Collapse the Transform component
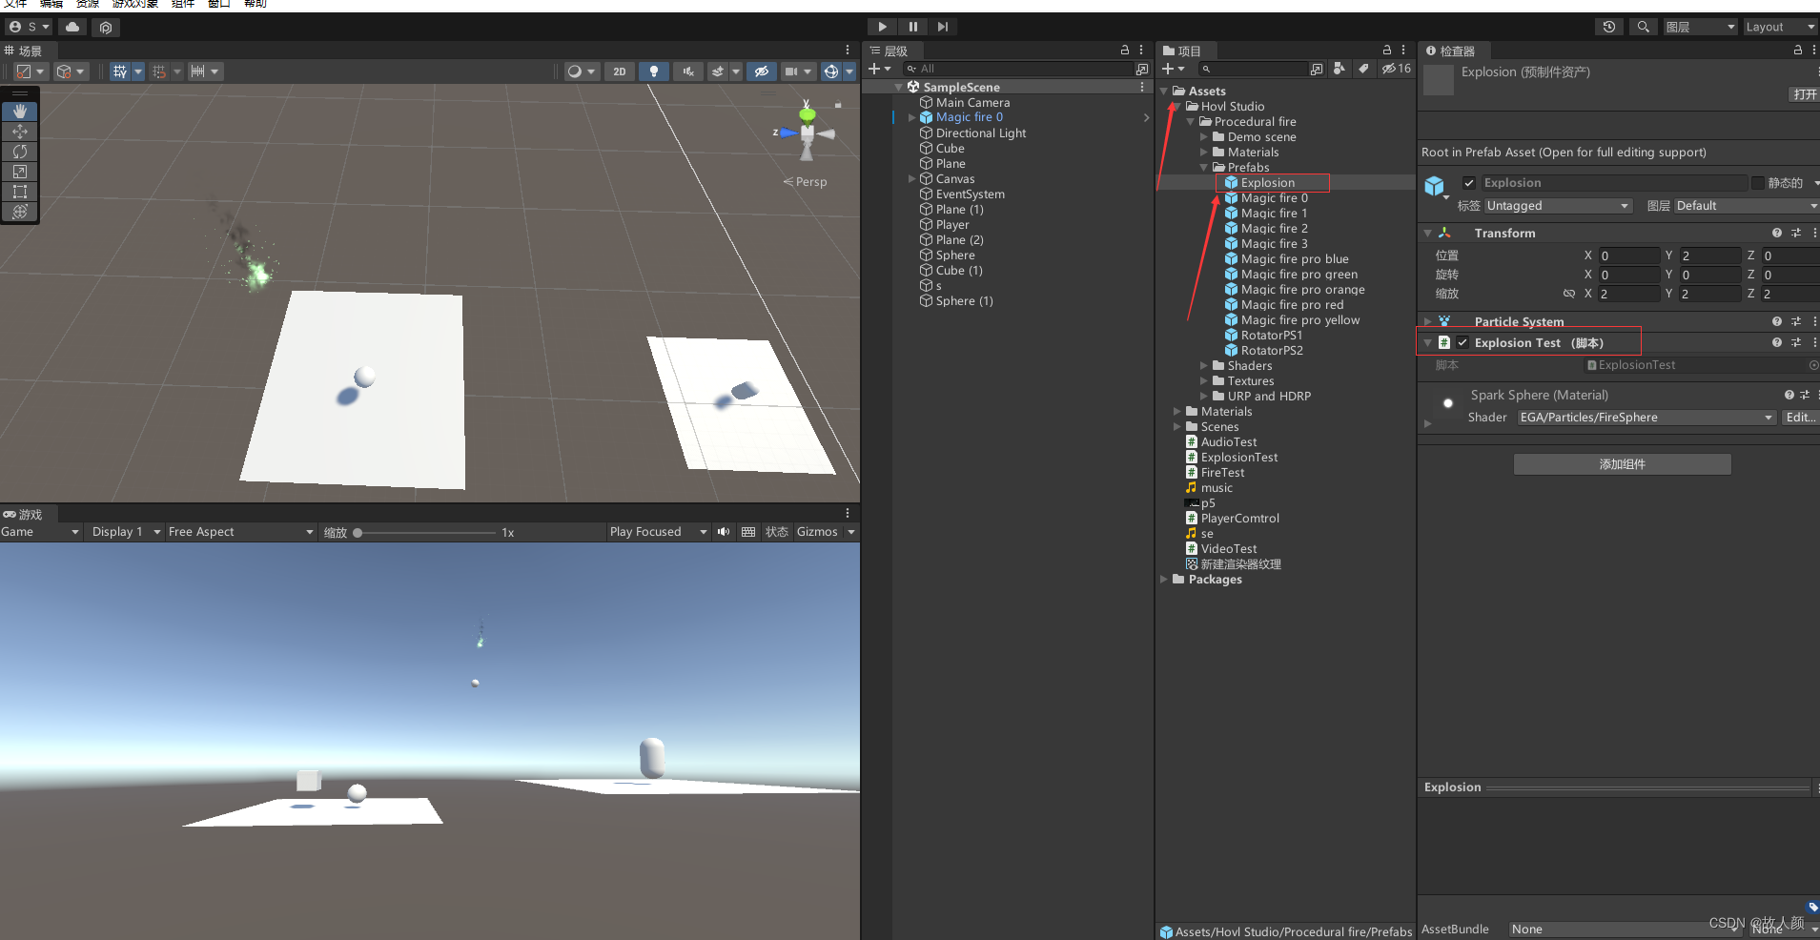Viewport: 1820px width, 940px height. [1427, 234]
